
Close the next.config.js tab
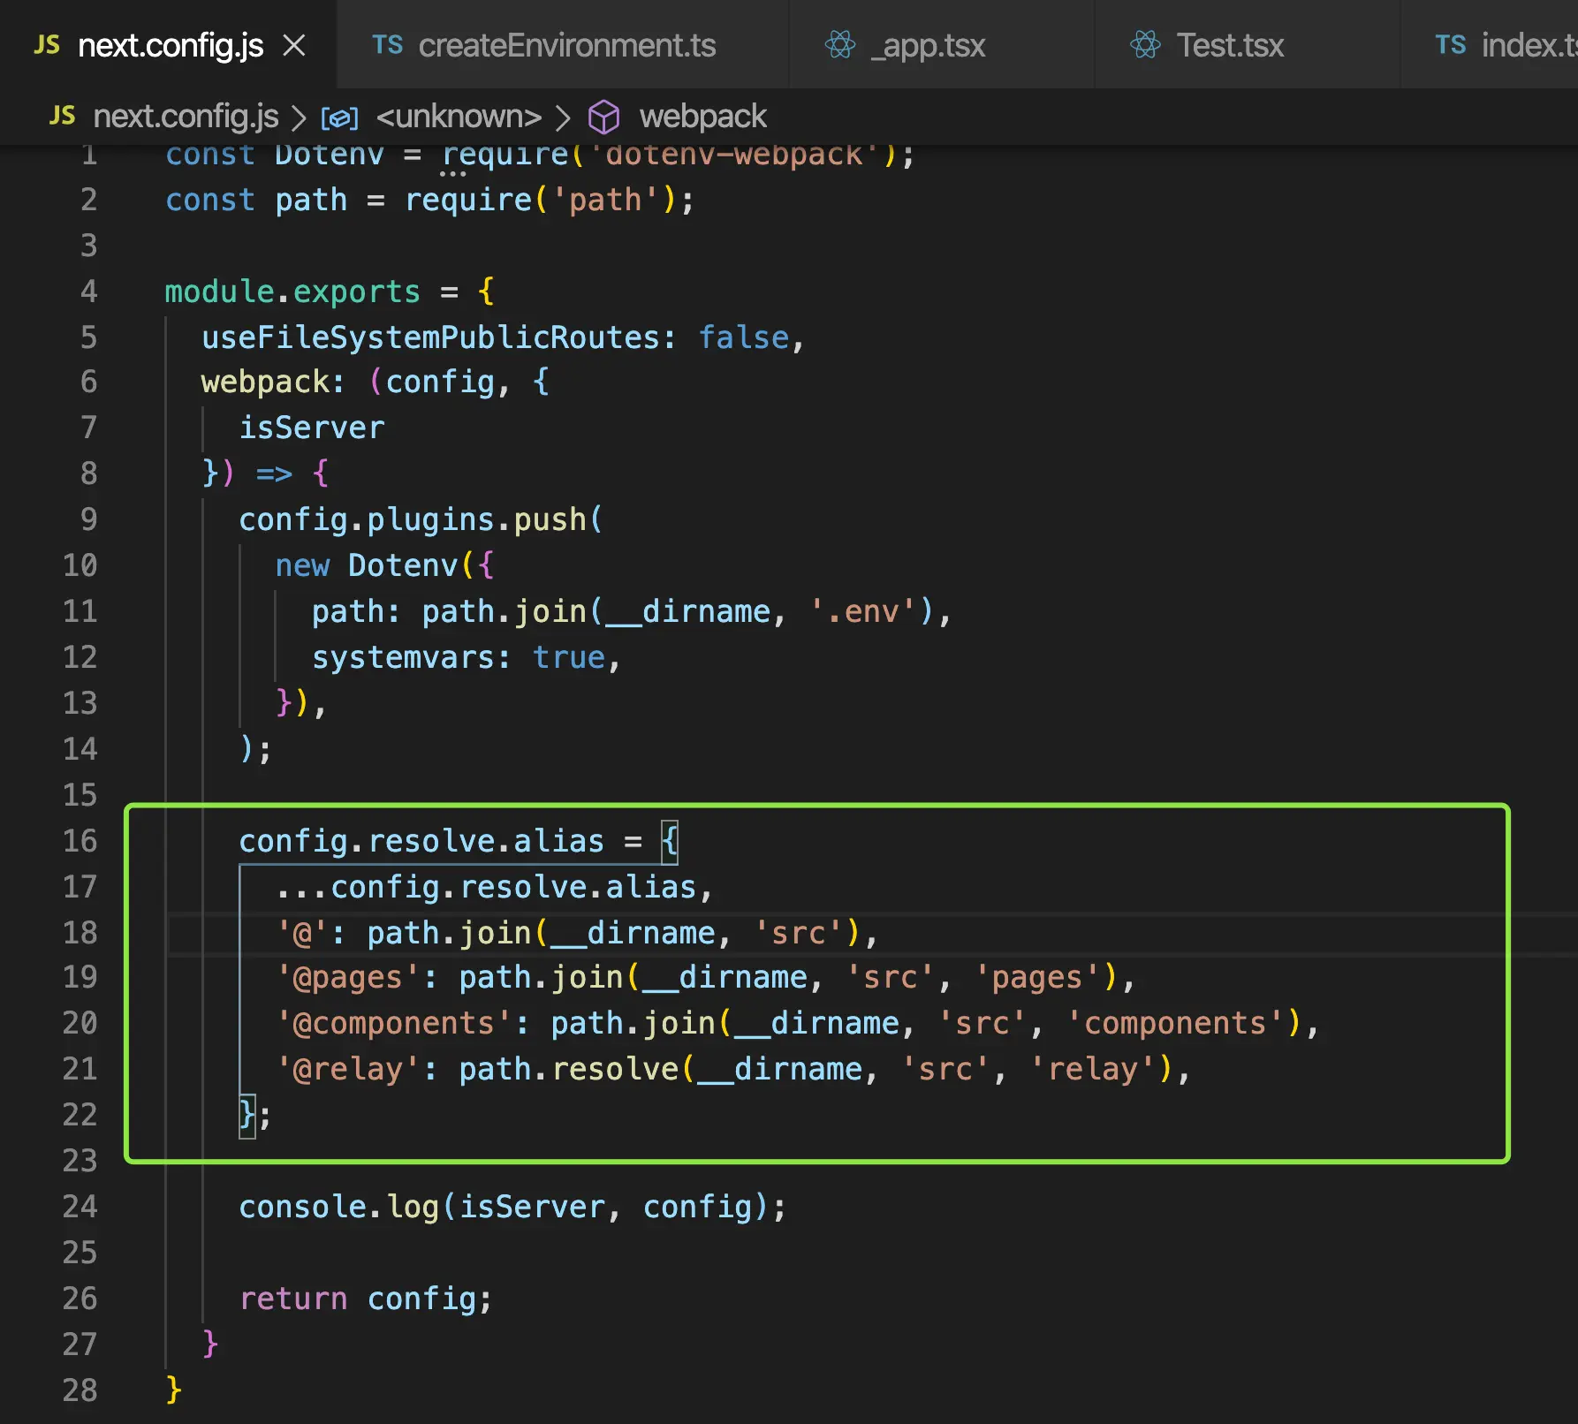pyautogui.click(x=294, y=45)
